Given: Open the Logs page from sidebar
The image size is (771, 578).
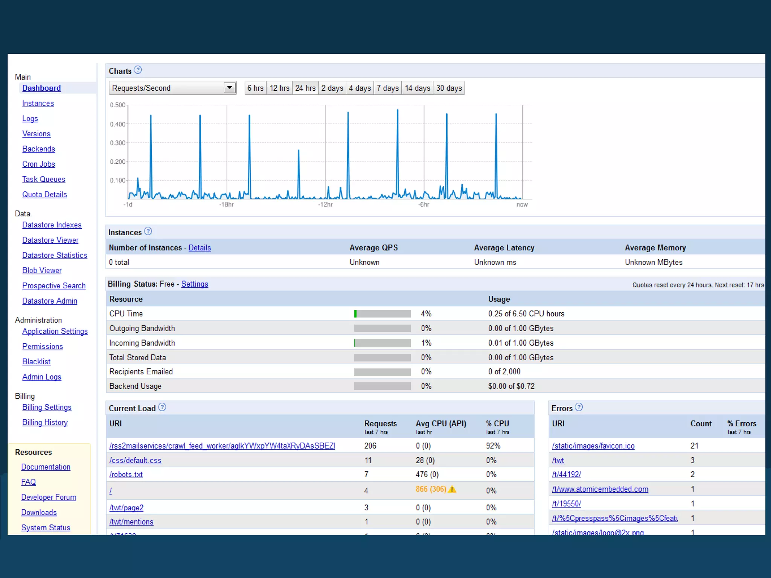Looking at the screenshot, I should click(30, 119).
